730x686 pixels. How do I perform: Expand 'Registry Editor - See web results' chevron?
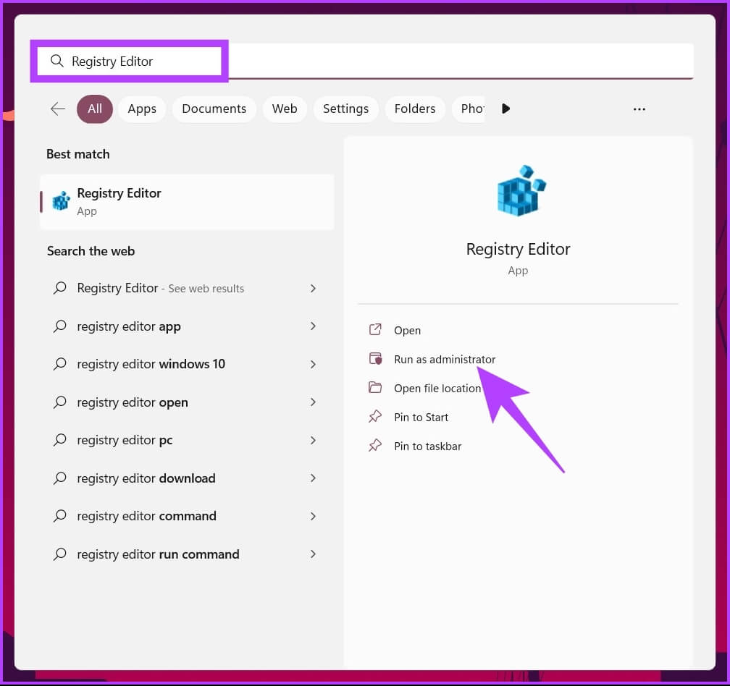pyautogui.click(x=313, y=288)
